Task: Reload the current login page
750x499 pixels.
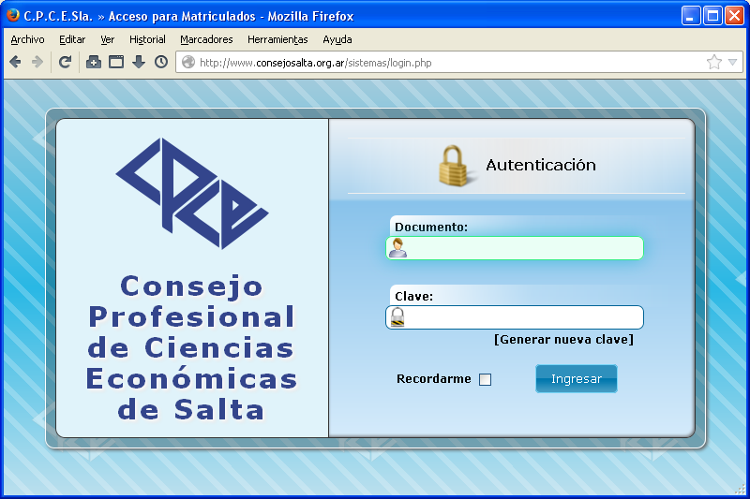Action: coord(65,62)
